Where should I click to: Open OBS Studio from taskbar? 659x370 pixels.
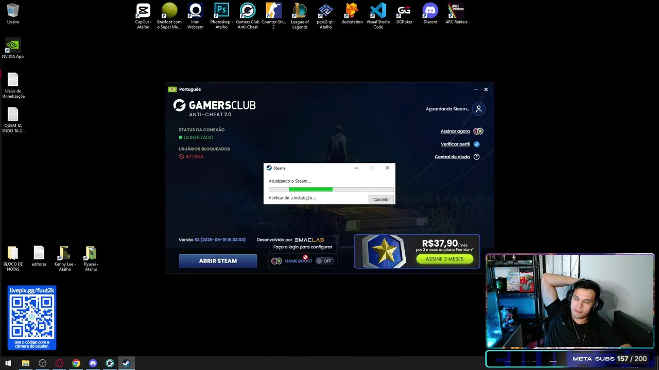(43, 363)
